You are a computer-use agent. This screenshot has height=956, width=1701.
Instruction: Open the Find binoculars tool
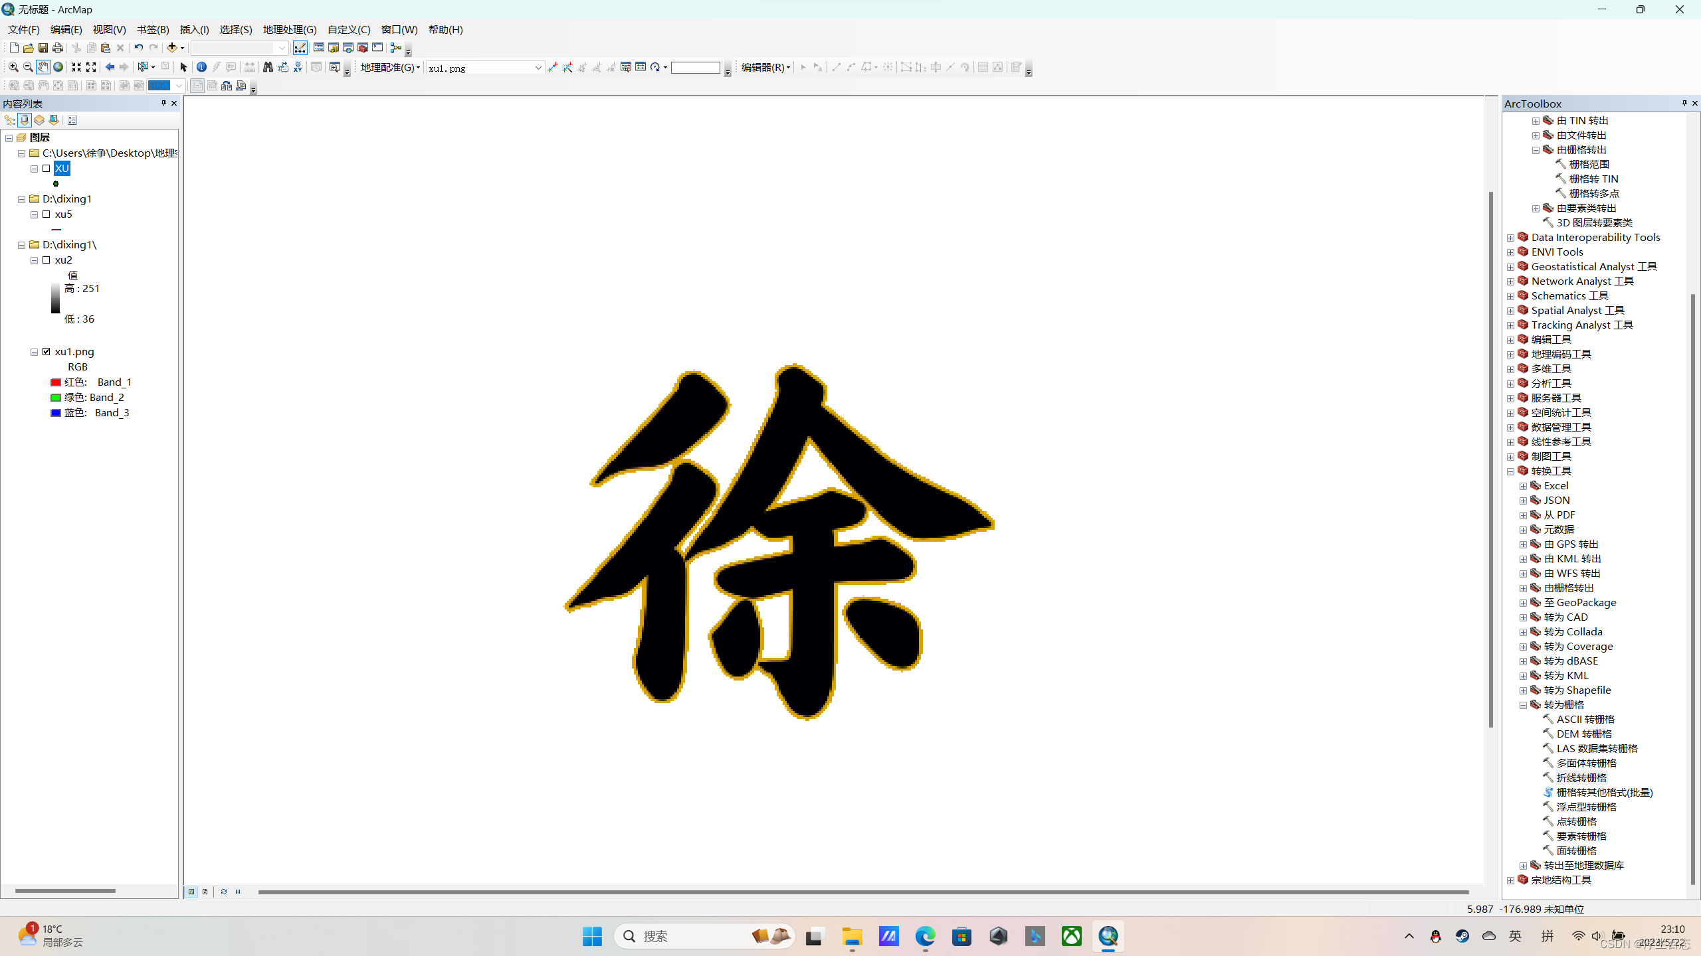[268, 67]
